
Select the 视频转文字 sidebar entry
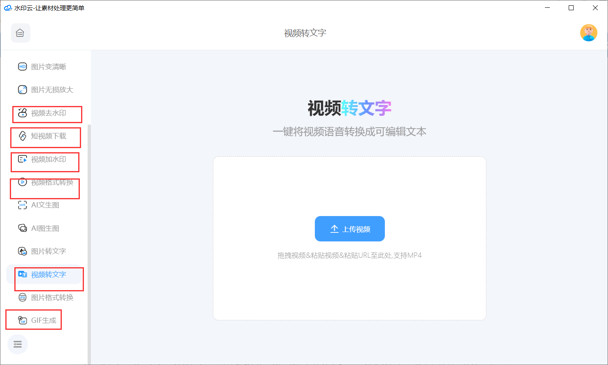click(x=48, y=275)
